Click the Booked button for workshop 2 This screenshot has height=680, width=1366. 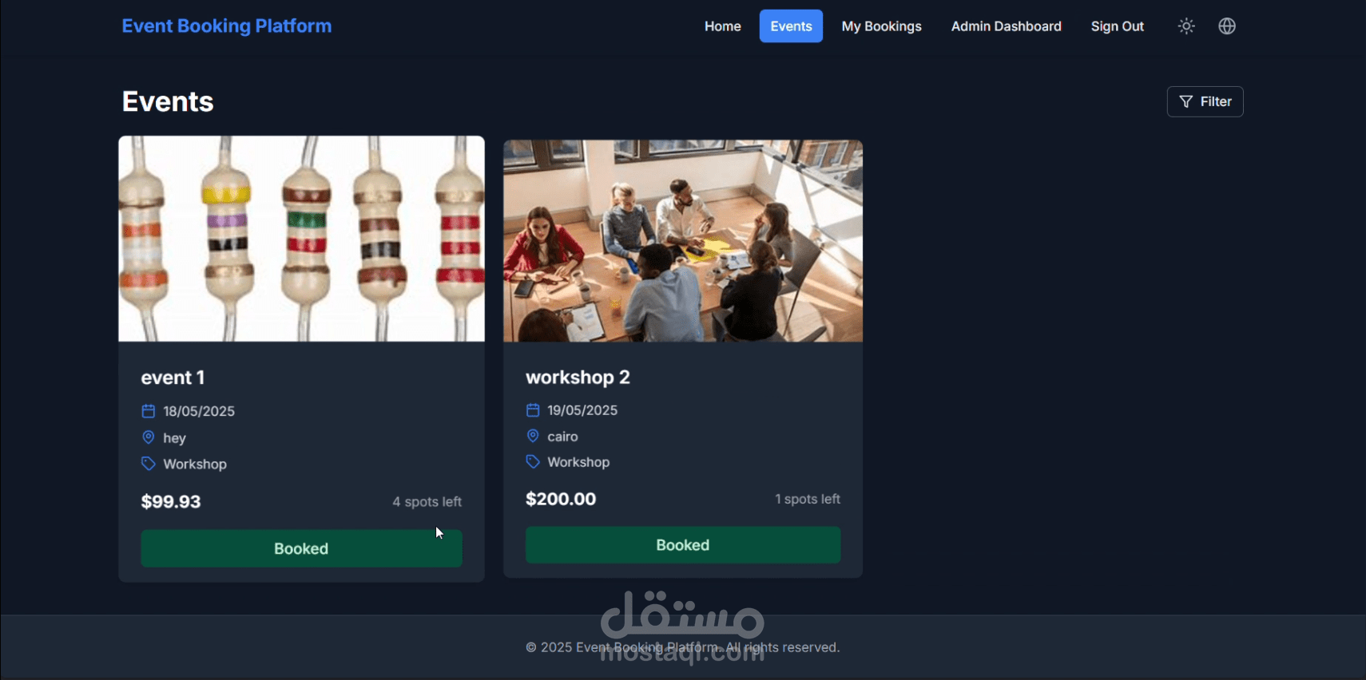[683, 545]
